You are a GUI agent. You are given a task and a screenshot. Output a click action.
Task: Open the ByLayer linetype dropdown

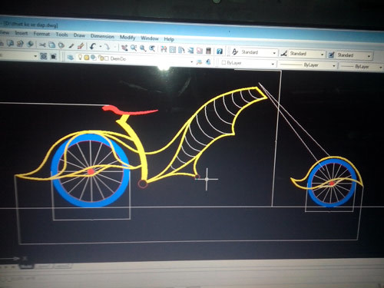click(x=307, y=65)
